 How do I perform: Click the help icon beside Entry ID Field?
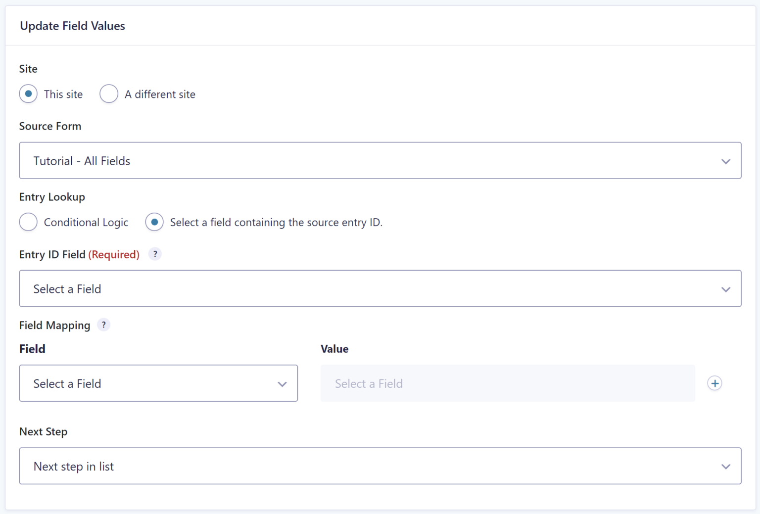(155, 254)
